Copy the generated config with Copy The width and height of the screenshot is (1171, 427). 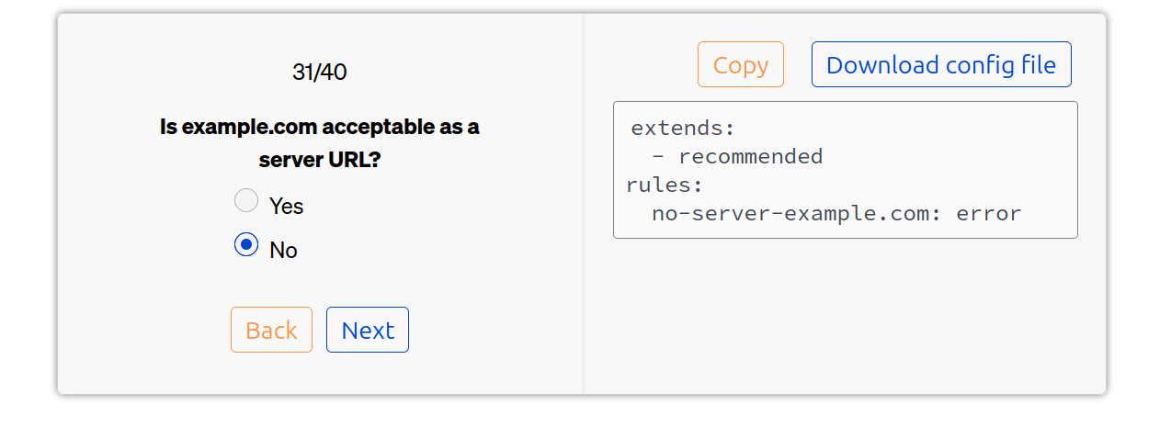pos(740,65)
